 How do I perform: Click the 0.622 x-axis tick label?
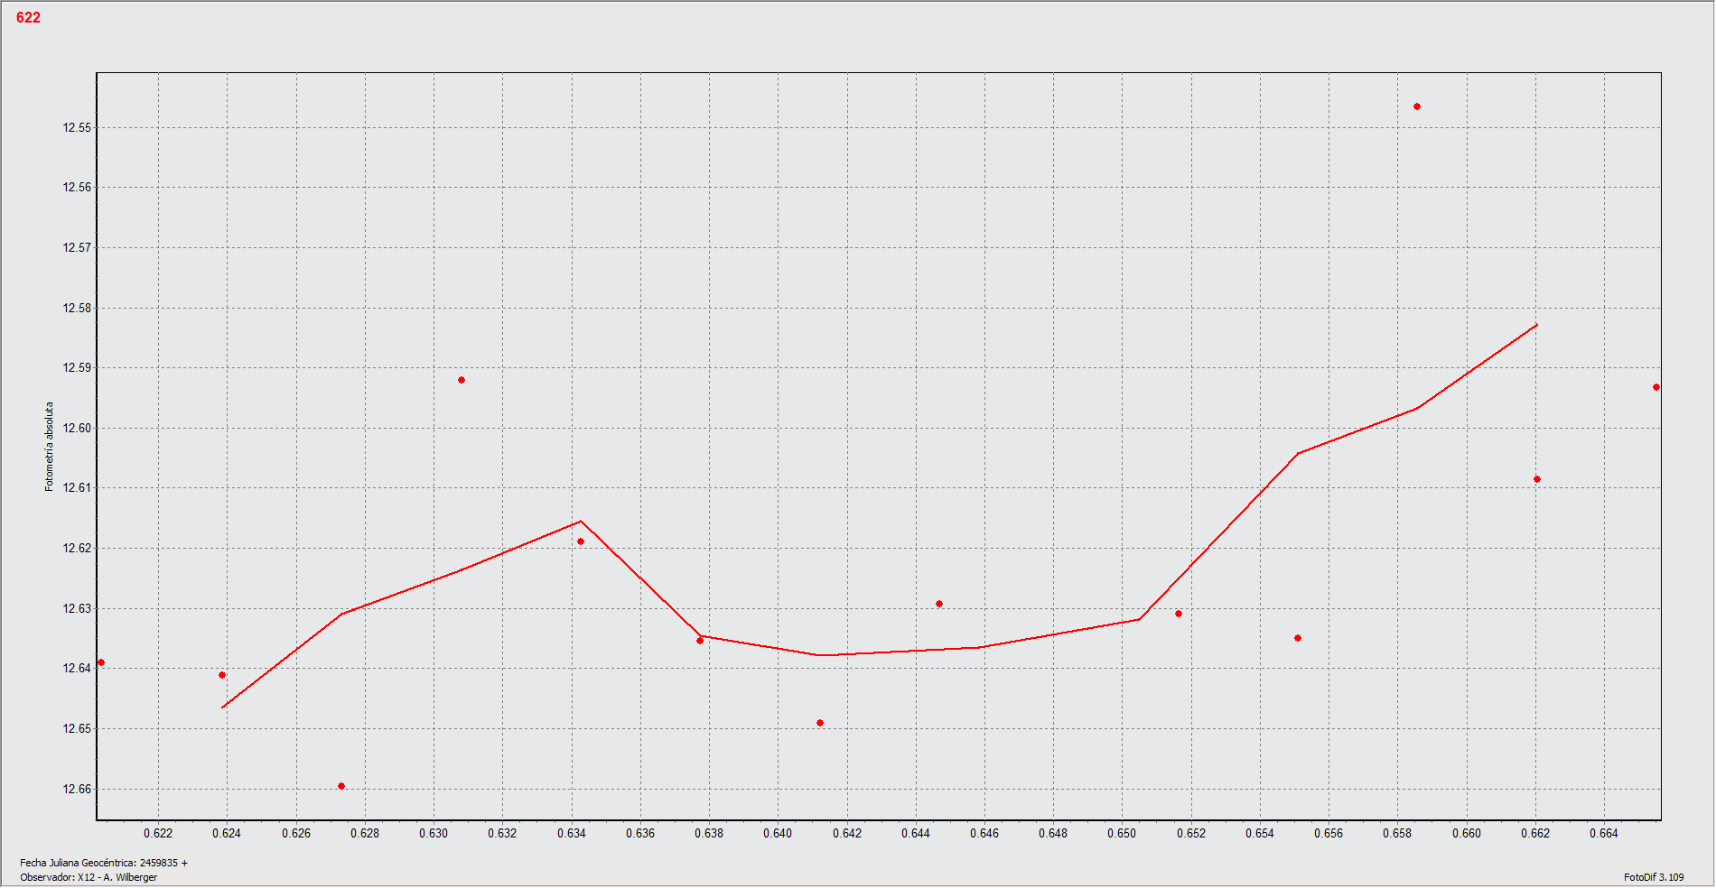(x=158, y=833)
